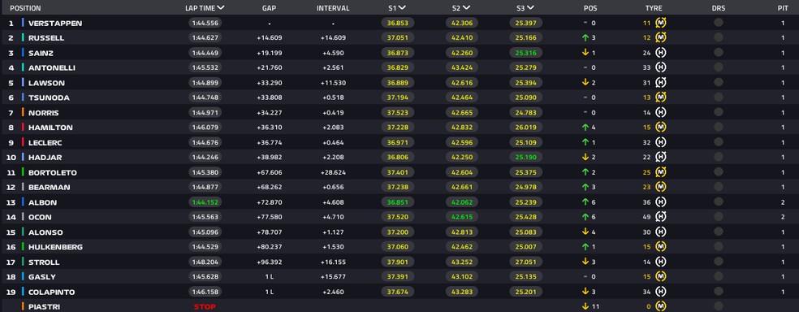
Task: Click Verstappen's DRS indicator dot
Action: pos(719,23)
